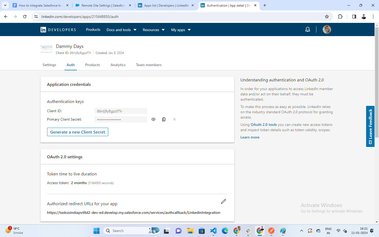379x237 pixels.
Task: View site information icon in address bar
Action: [36, 17]
